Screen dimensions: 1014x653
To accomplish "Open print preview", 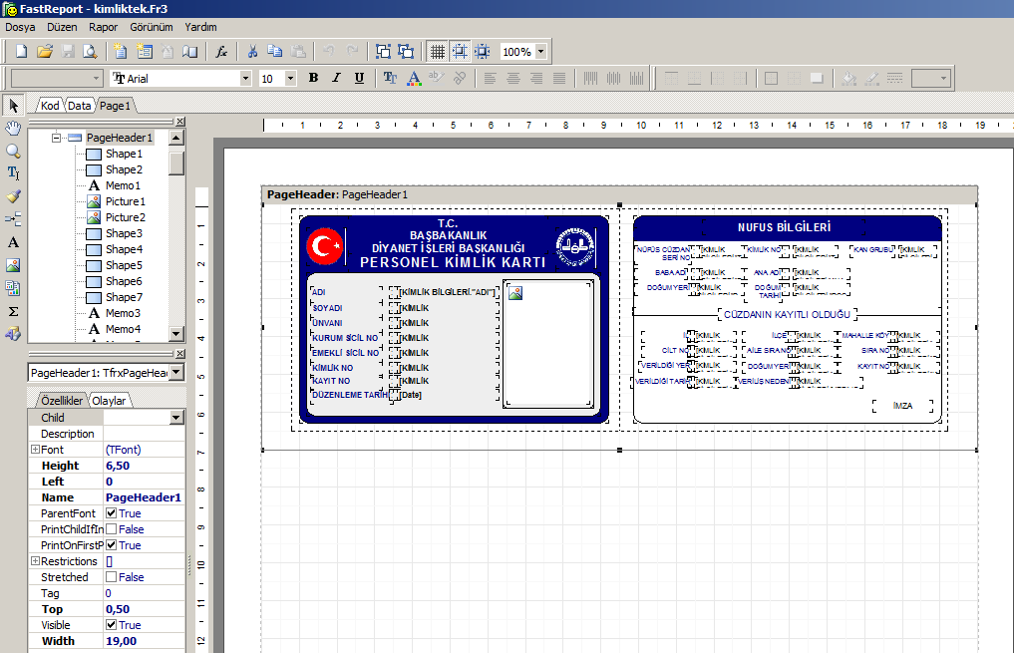I will tap(91, 52).
